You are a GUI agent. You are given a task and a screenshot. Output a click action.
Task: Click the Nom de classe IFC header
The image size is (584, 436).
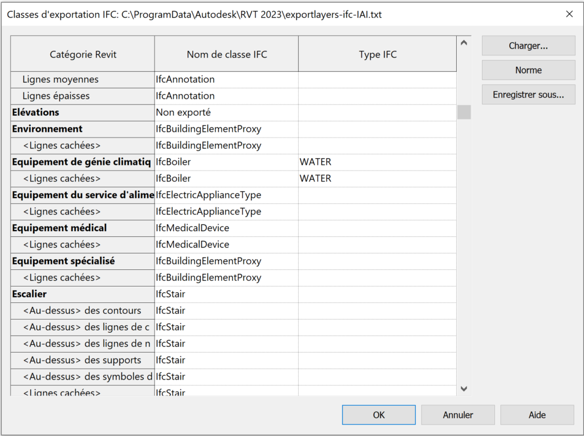[226, 54]
